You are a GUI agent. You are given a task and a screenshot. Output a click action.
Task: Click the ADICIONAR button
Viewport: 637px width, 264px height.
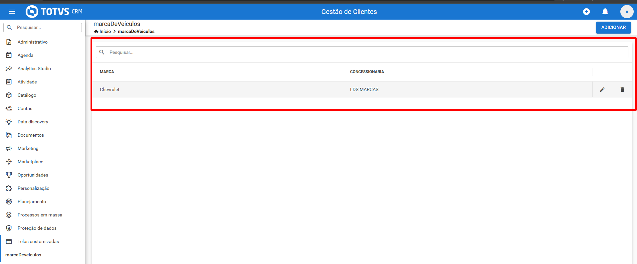(613, 27)
